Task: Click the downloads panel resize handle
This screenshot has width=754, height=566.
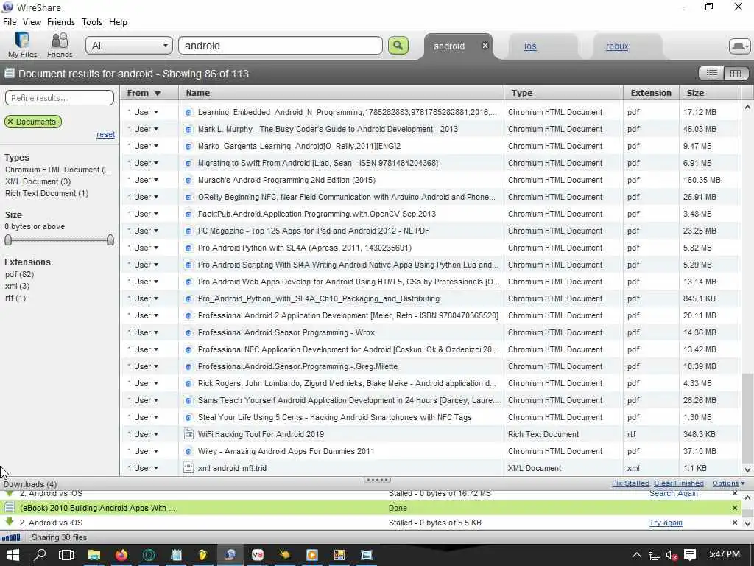Action: pos(377,480)
